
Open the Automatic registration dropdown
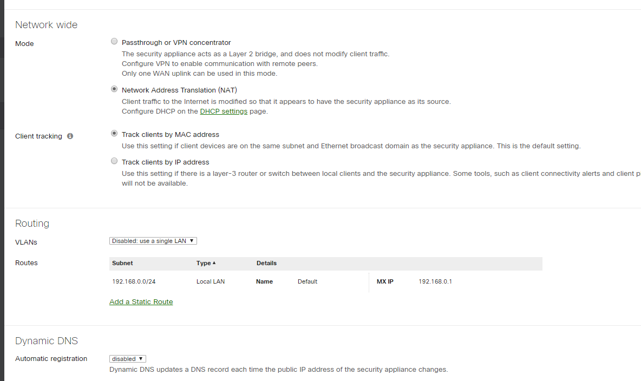pos(127,358)
